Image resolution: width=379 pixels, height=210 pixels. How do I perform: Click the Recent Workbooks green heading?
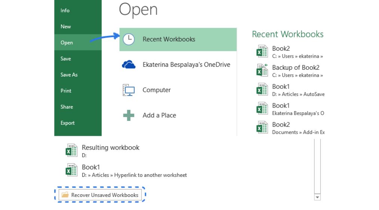pyautogui.click(x=288, y=34)
